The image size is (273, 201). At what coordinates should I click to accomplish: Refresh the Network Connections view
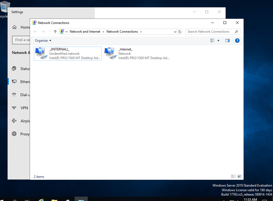click(x=180, y=32)
